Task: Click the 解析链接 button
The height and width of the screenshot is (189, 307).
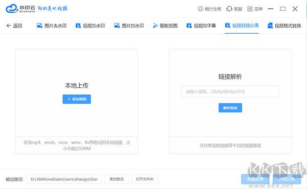Action: 230,108
